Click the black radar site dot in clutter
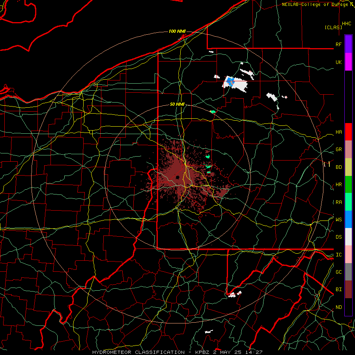This screenshot has width=355, height=355. pos(177,177)
